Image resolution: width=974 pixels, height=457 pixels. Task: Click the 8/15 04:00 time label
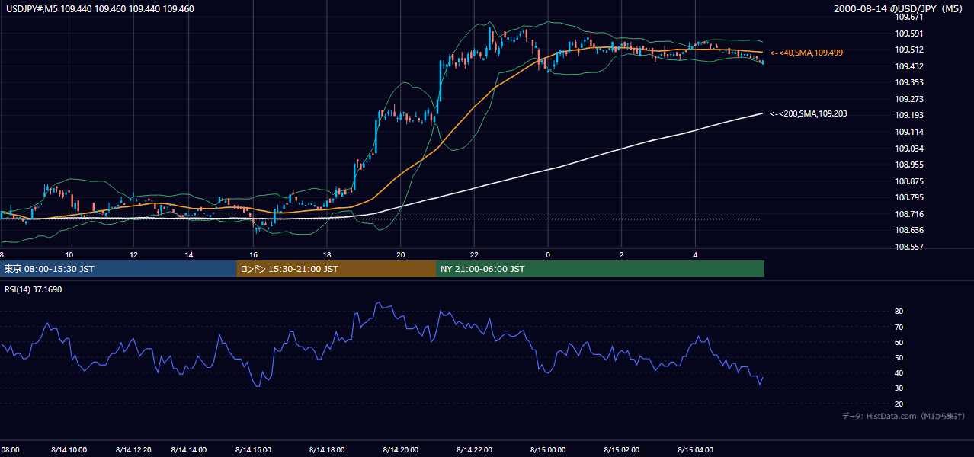[695, 450]
